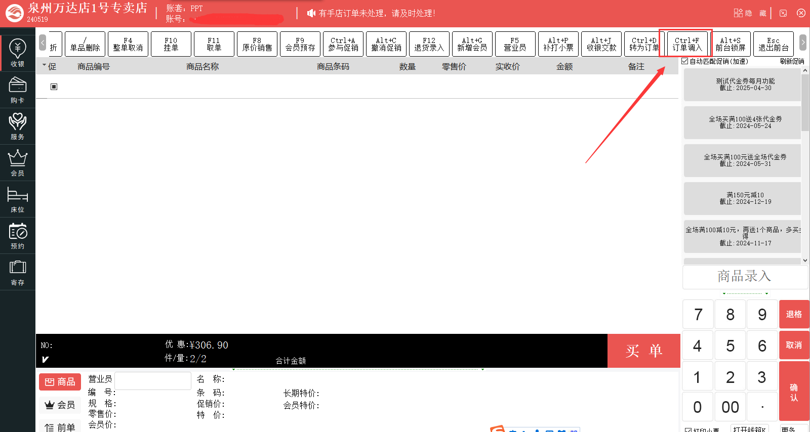Screen dimensions: 810x432
Task: Click the 营业员 salesperson input box
Action: [153, 380]
